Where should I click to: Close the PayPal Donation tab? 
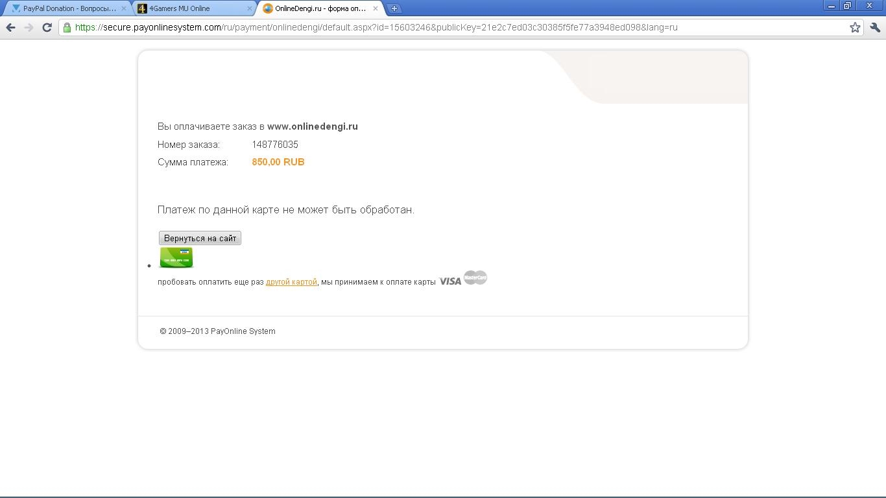124,8
